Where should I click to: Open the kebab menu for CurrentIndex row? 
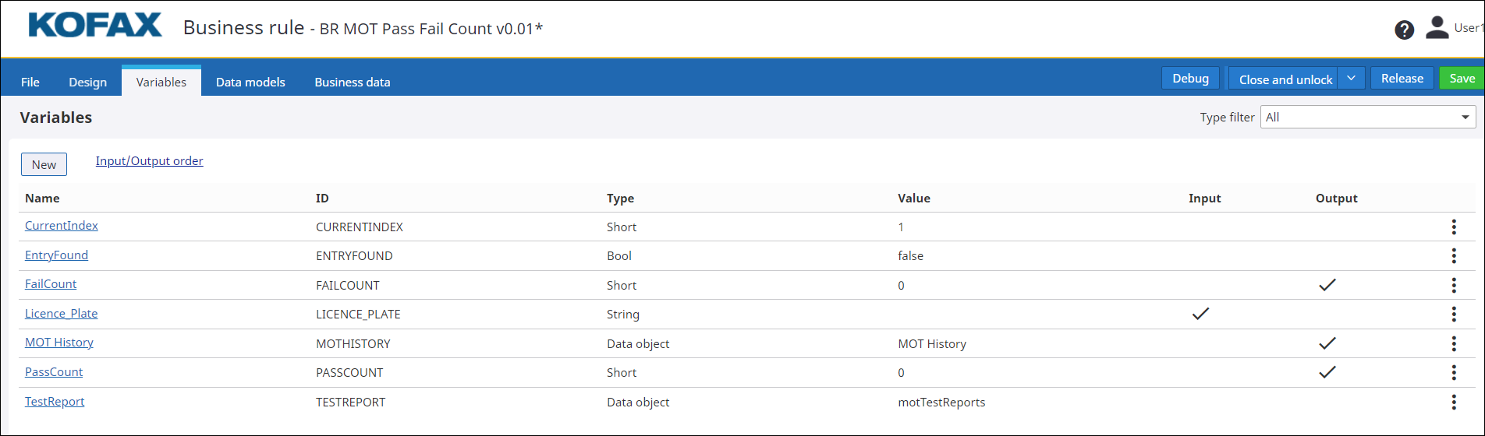click(1453, 227)
